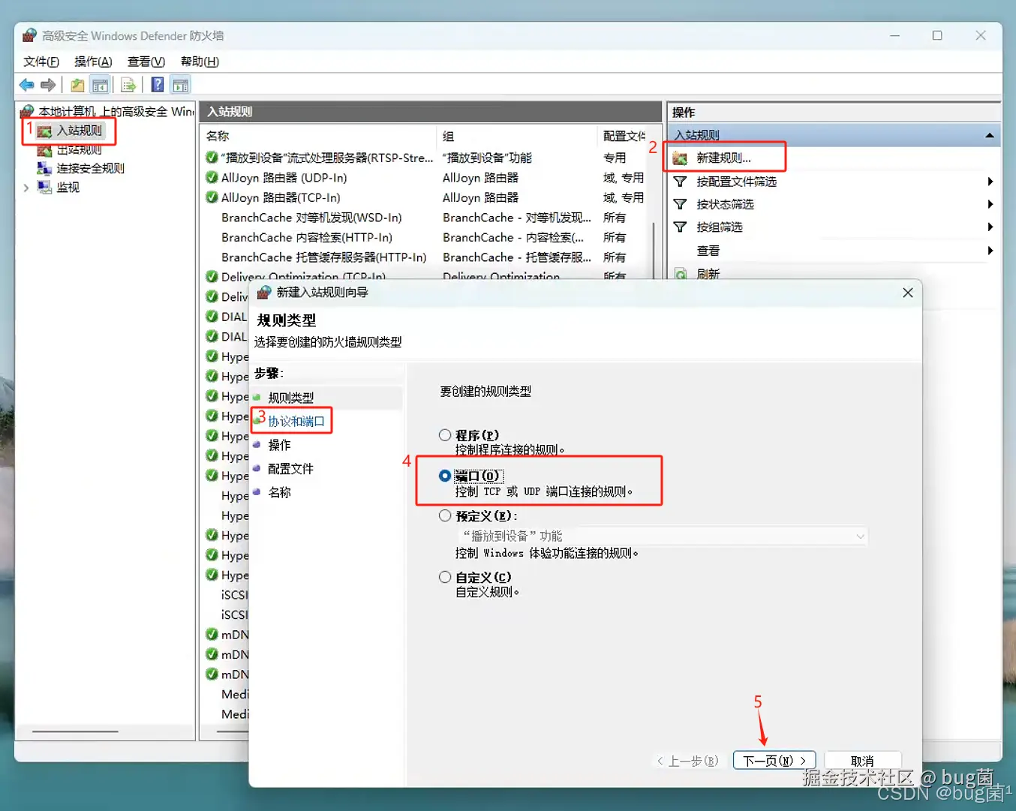Click the wizard title bar firewall icon
The height and width of the screenshot is (811, 1016).
pos(264,293)
